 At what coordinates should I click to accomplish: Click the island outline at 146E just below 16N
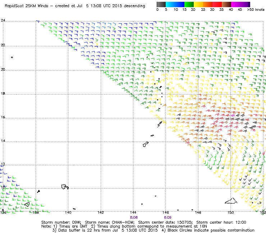(x=160, y=124)
